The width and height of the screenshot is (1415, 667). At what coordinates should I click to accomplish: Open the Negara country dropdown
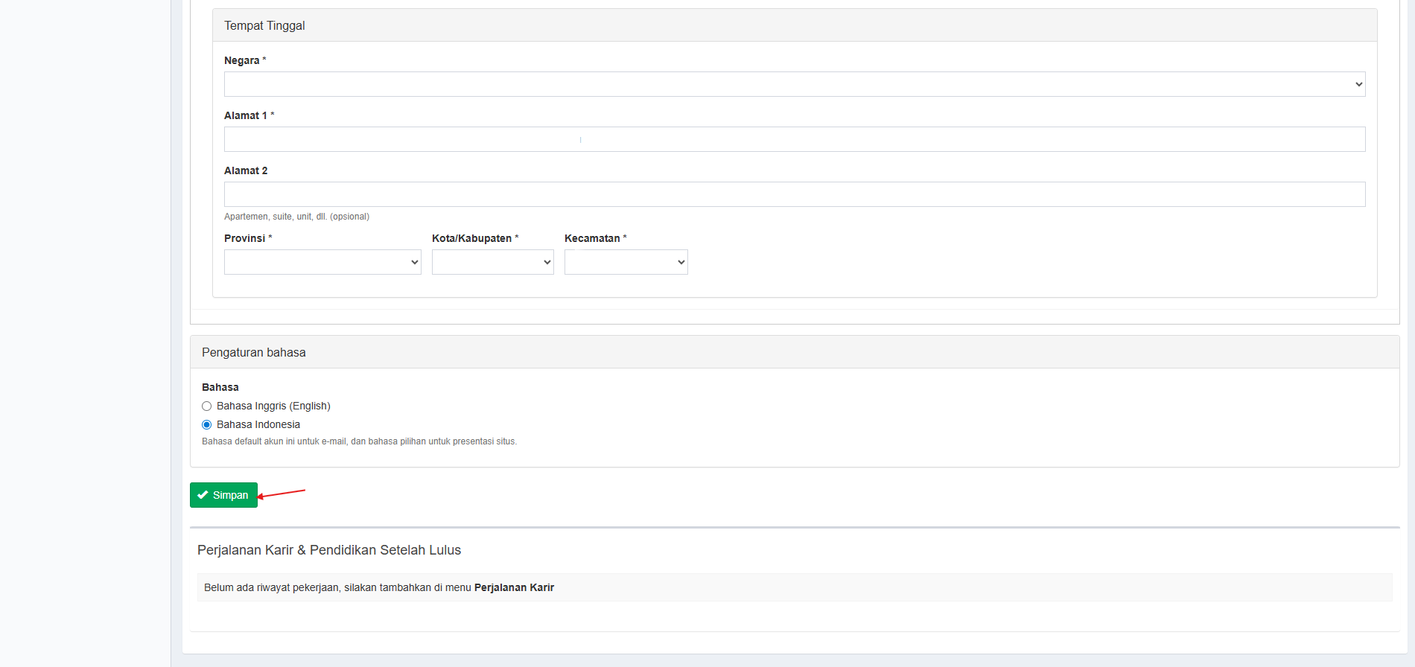794,84
